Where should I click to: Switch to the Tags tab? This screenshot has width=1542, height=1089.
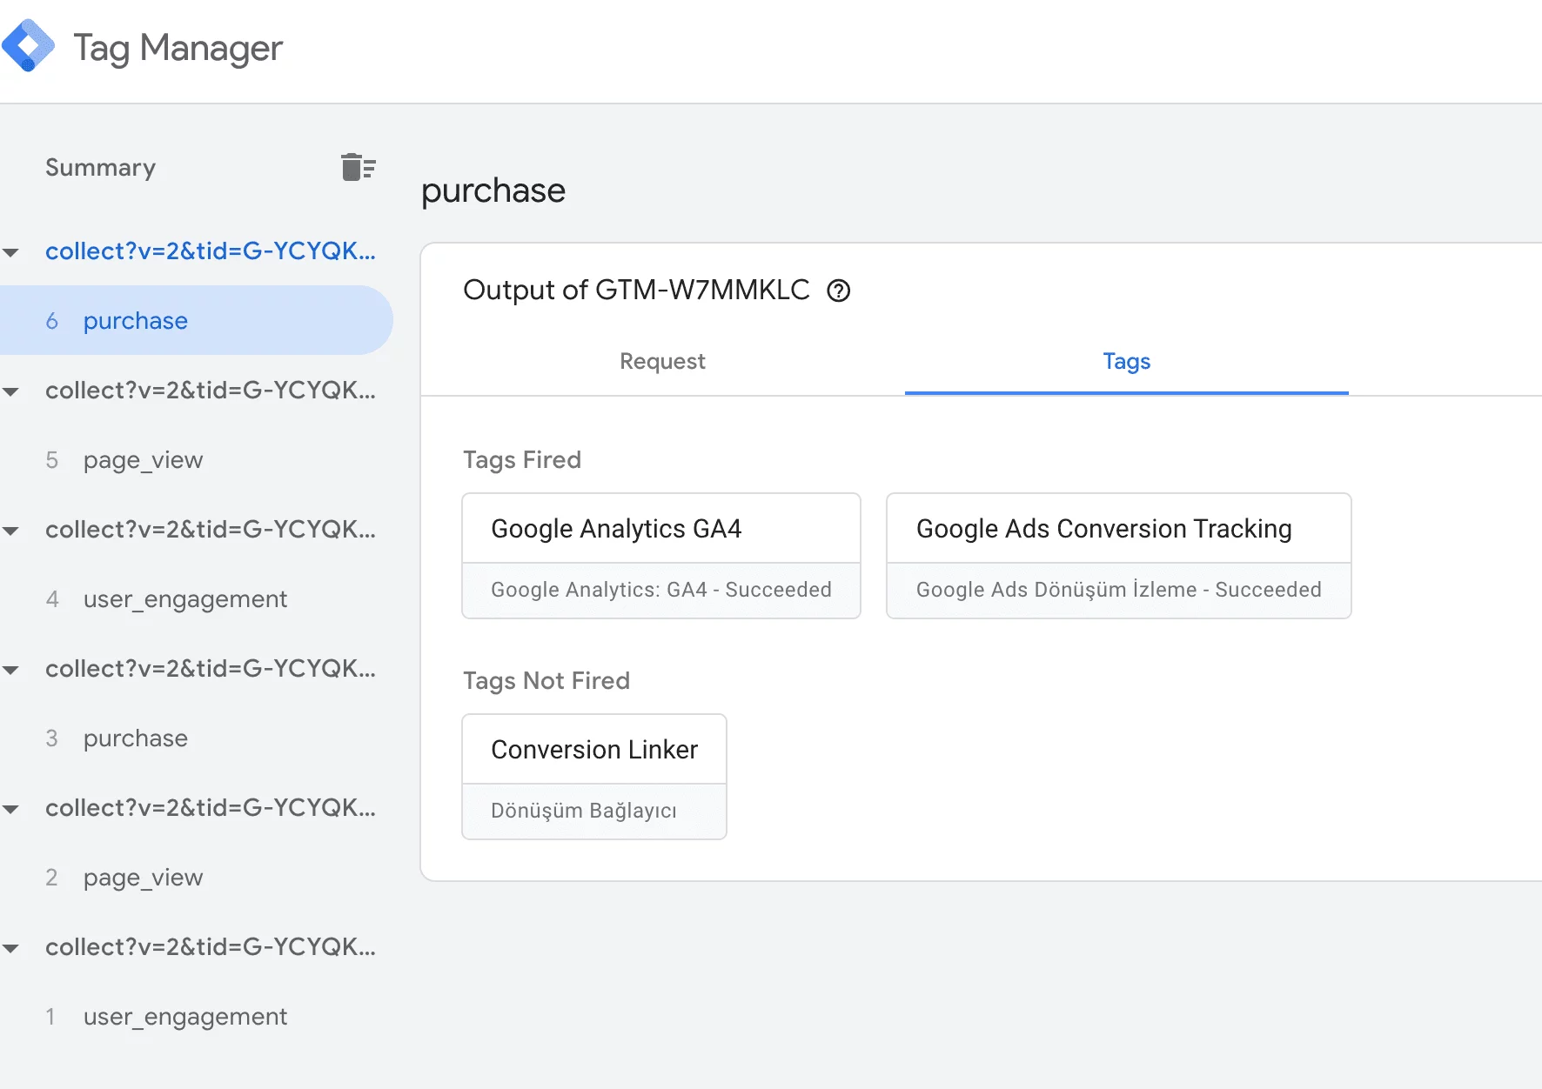(x=1127, y=361)
